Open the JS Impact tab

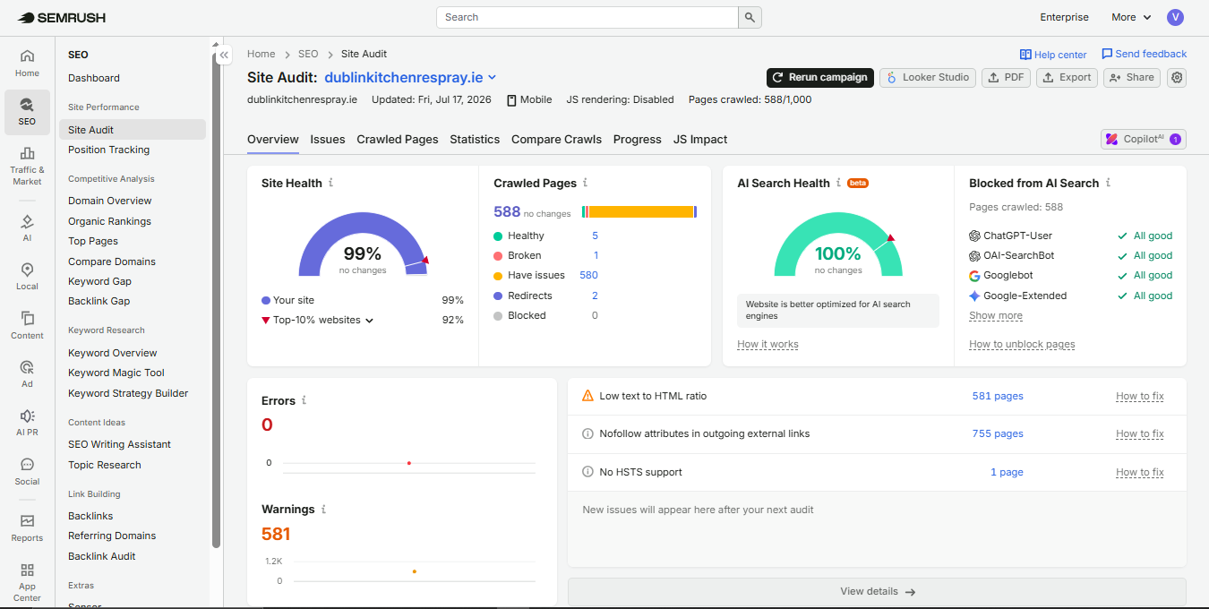[x=700, y=139]
